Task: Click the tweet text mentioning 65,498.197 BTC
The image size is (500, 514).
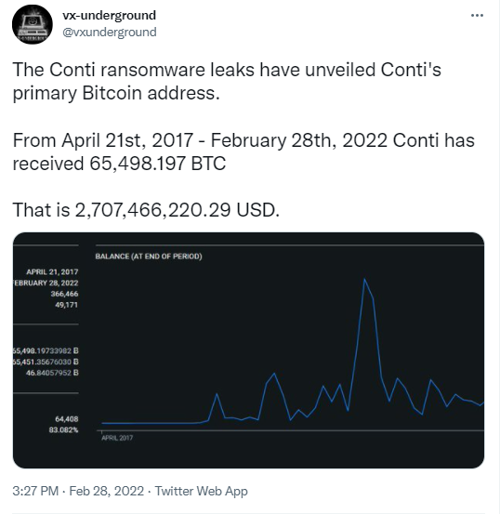Action: point(119,164)
